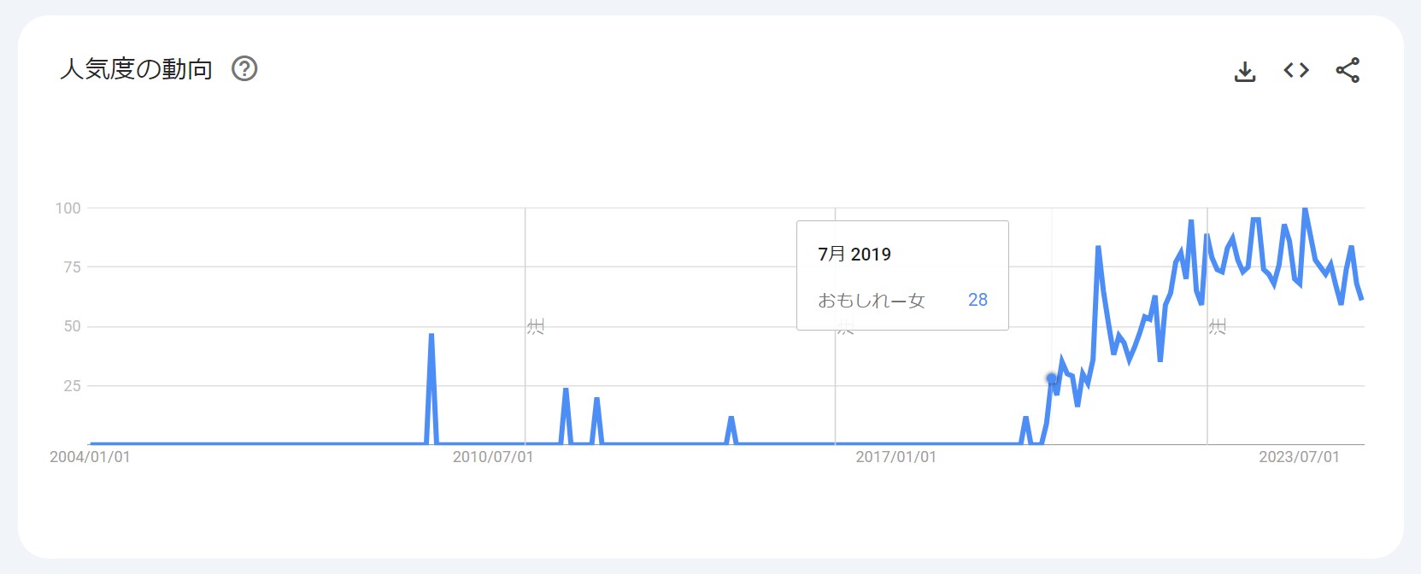Click the 人気度の動向 card title
The image size is (1421, 574).
pos(136,69)
